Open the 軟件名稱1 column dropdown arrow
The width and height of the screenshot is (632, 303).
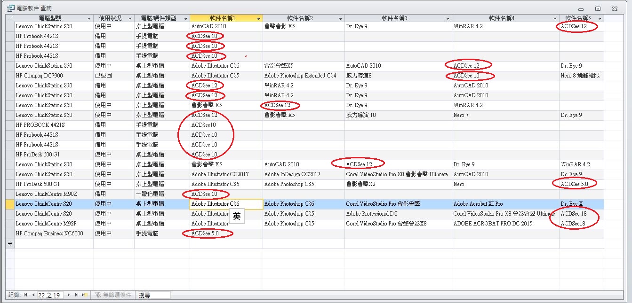[x=259, y=18]
